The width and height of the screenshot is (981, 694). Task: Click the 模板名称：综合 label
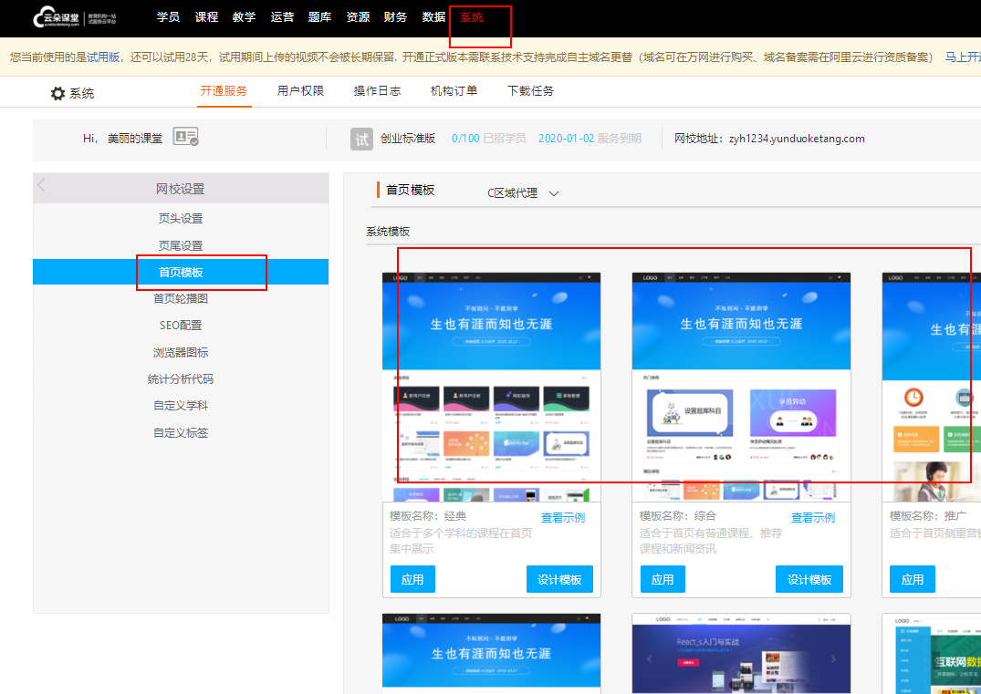click(677, 516)
